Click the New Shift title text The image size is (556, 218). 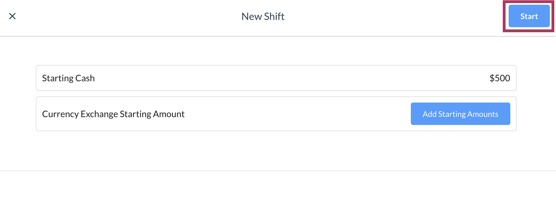pyautogui.click(x=263, y=17)
